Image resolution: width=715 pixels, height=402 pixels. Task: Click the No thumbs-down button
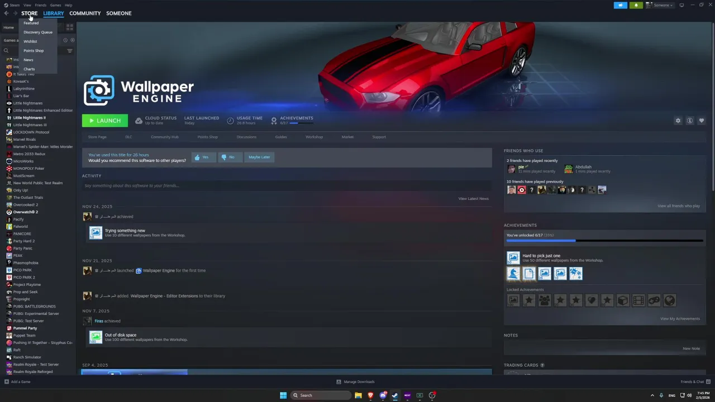(230, 157)
